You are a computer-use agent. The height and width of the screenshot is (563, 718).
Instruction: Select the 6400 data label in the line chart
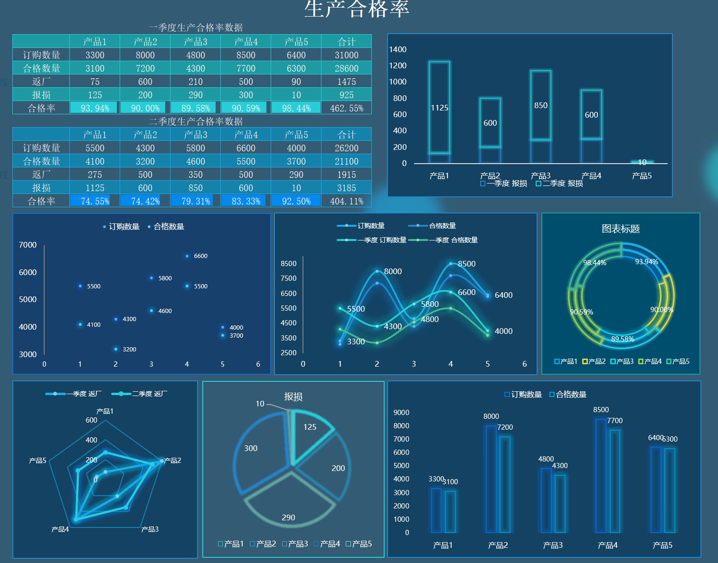click(x=503, y=295)
